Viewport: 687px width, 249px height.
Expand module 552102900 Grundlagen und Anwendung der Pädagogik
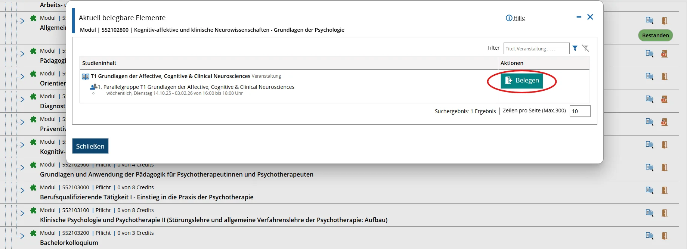[22, 168]
